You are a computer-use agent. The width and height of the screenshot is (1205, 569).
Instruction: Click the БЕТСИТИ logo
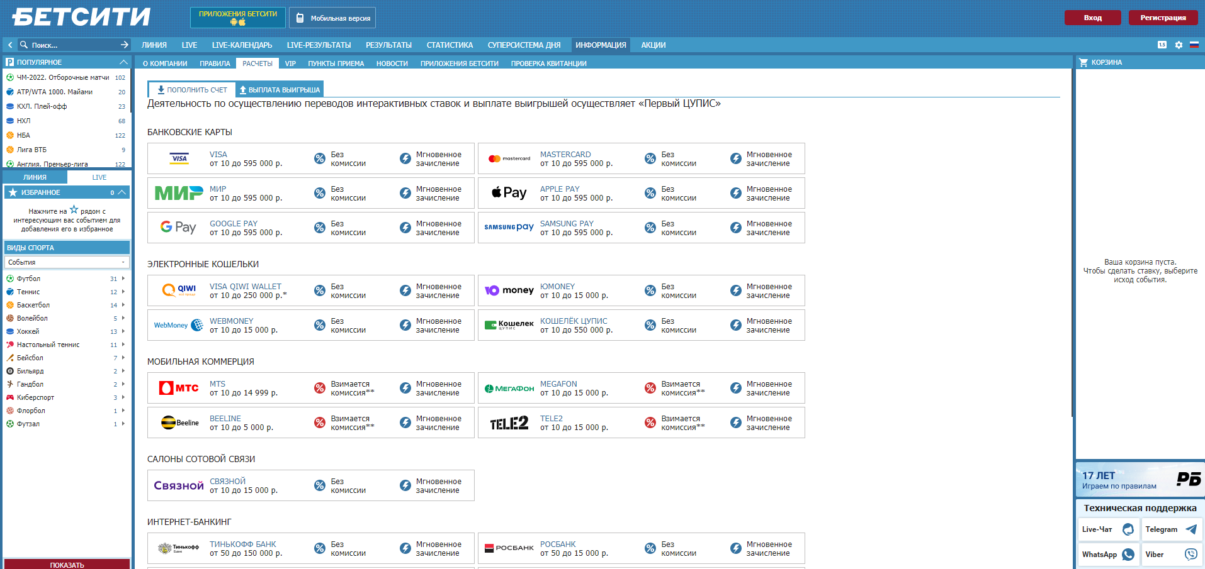coord(81,17)
